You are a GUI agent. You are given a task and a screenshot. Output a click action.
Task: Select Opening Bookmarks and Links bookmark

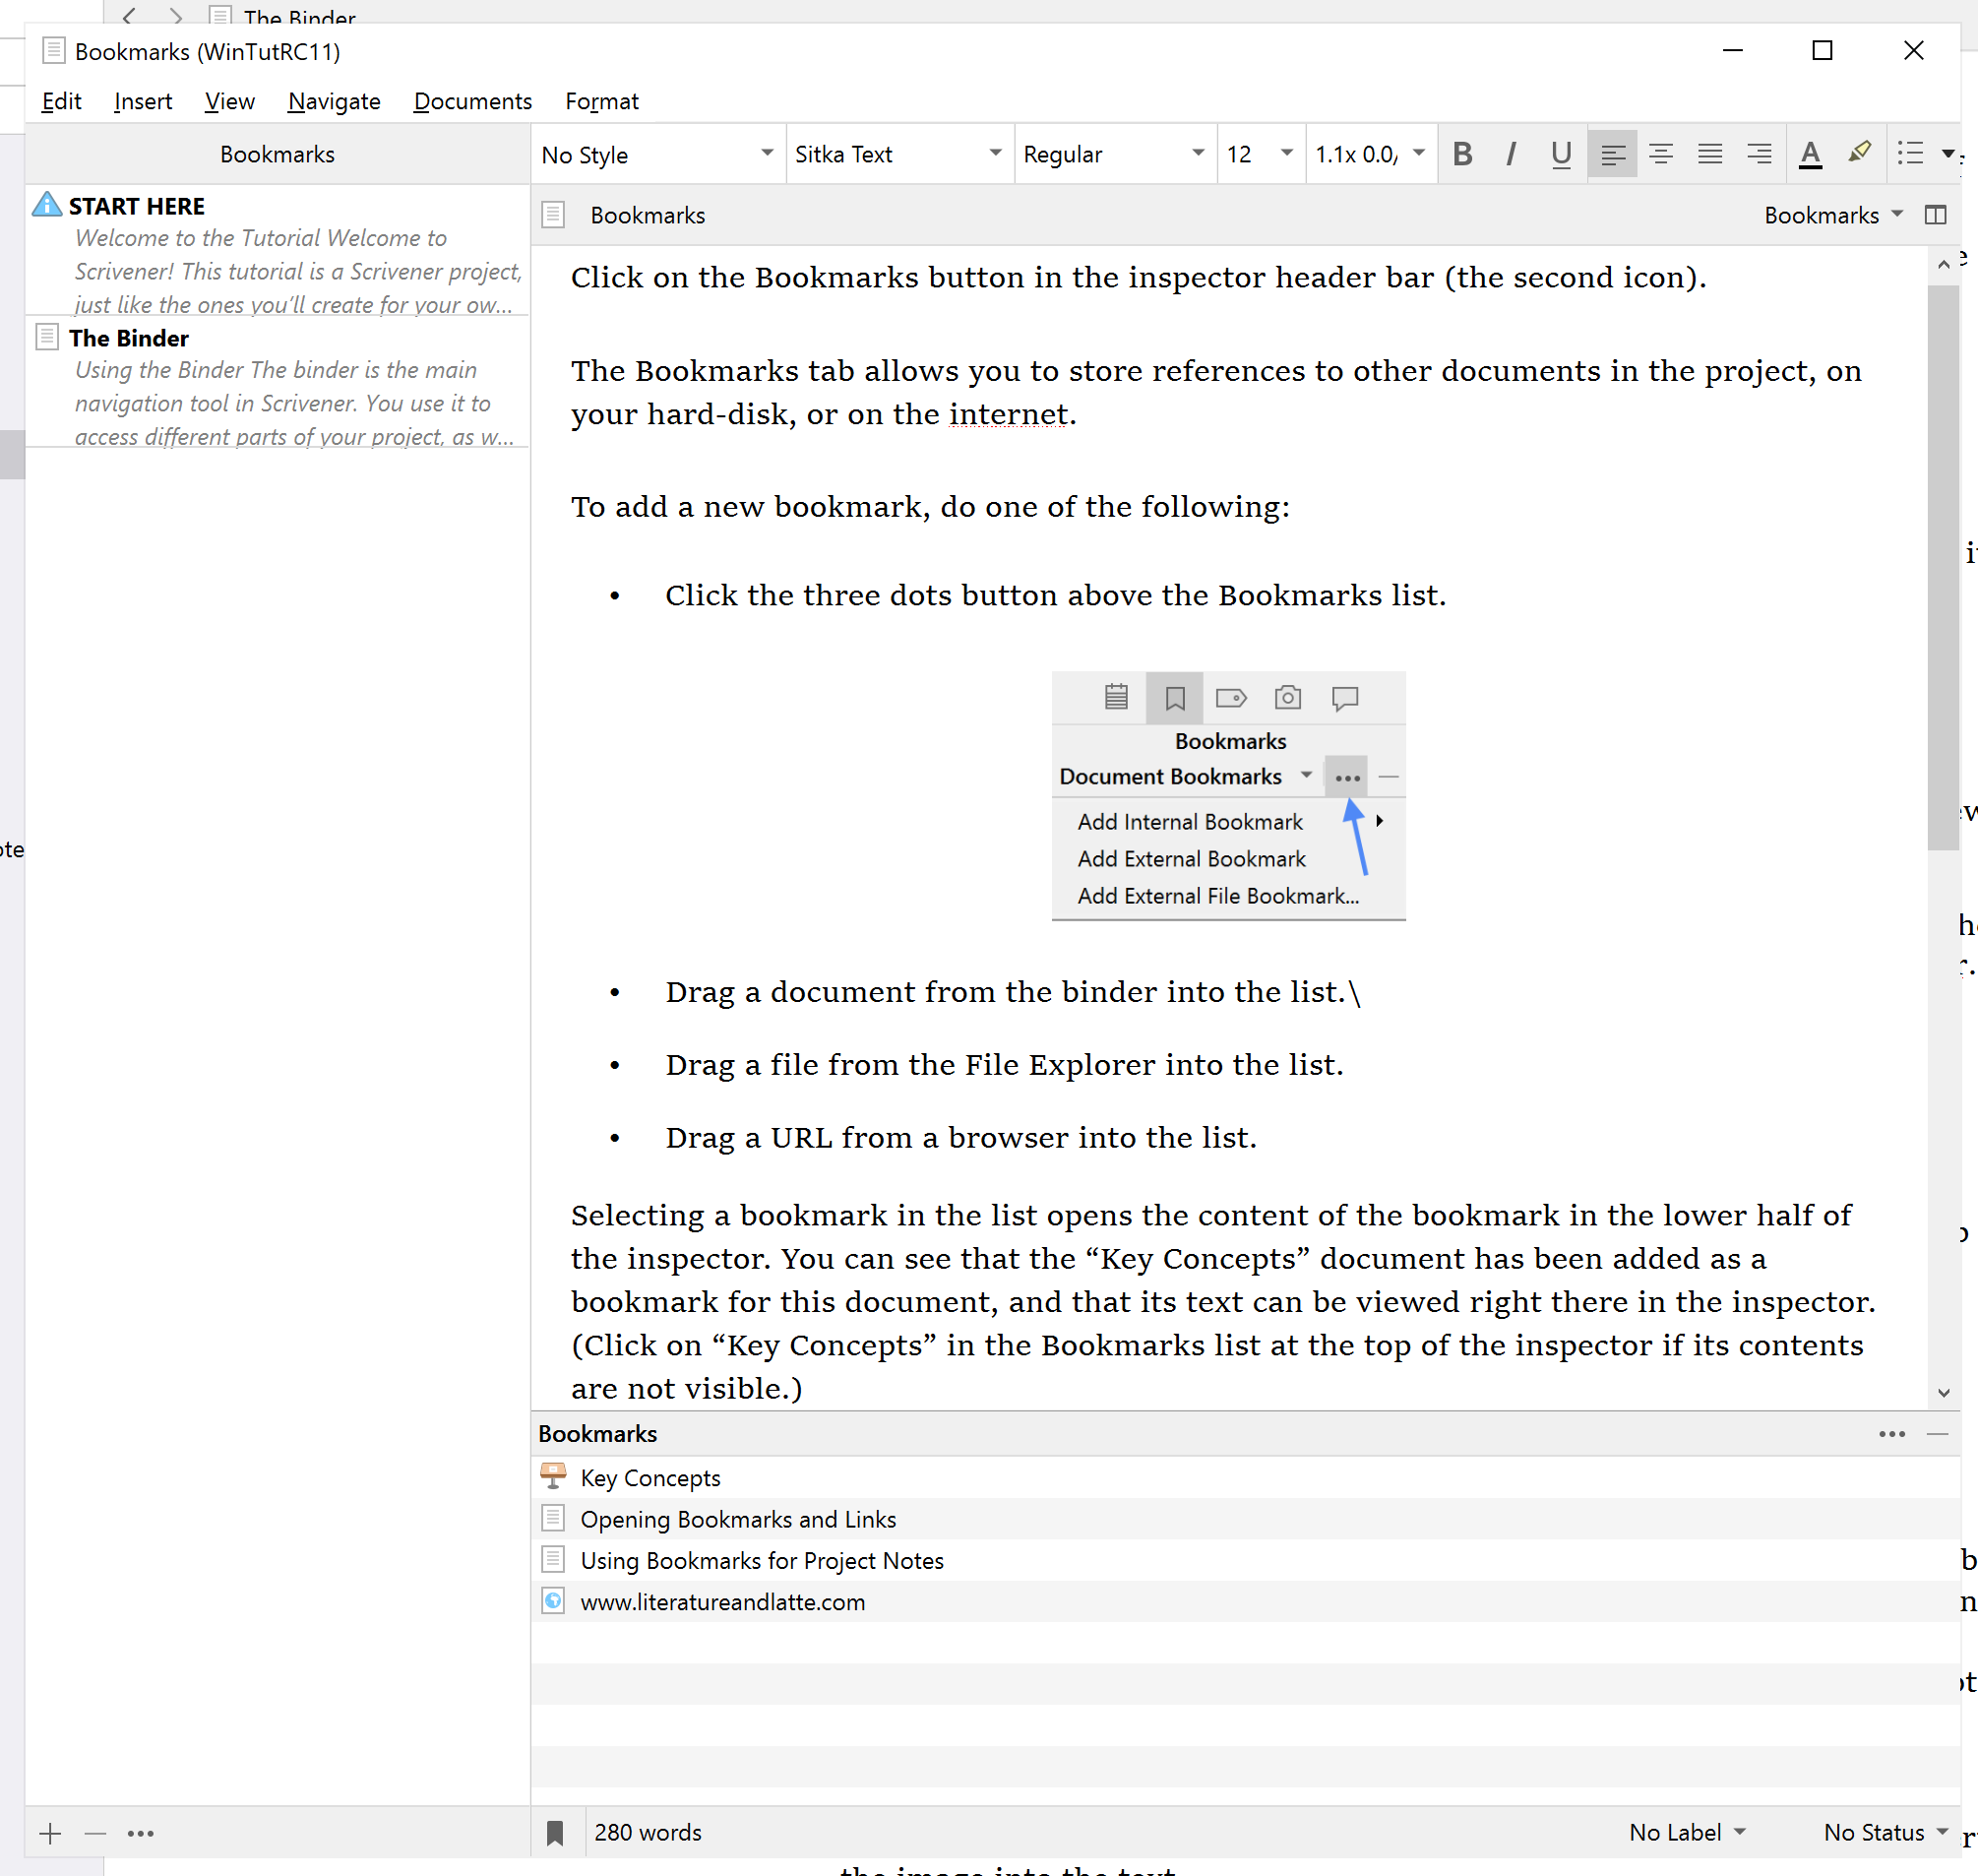(x=1245, y=1519)
